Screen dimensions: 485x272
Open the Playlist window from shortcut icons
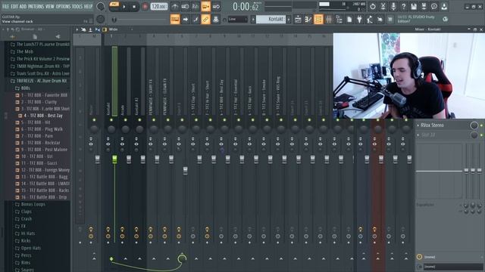tap(298, 20)
